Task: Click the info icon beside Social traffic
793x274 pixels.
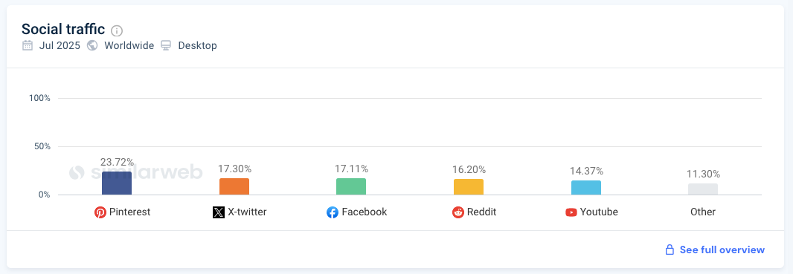Action: point(117,30)
